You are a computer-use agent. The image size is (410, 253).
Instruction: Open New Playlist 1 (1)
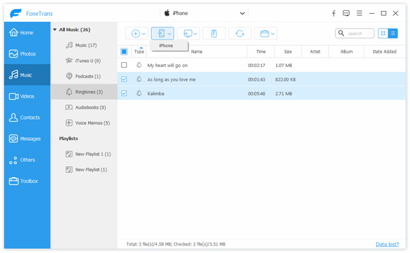(x=84, y=154)
